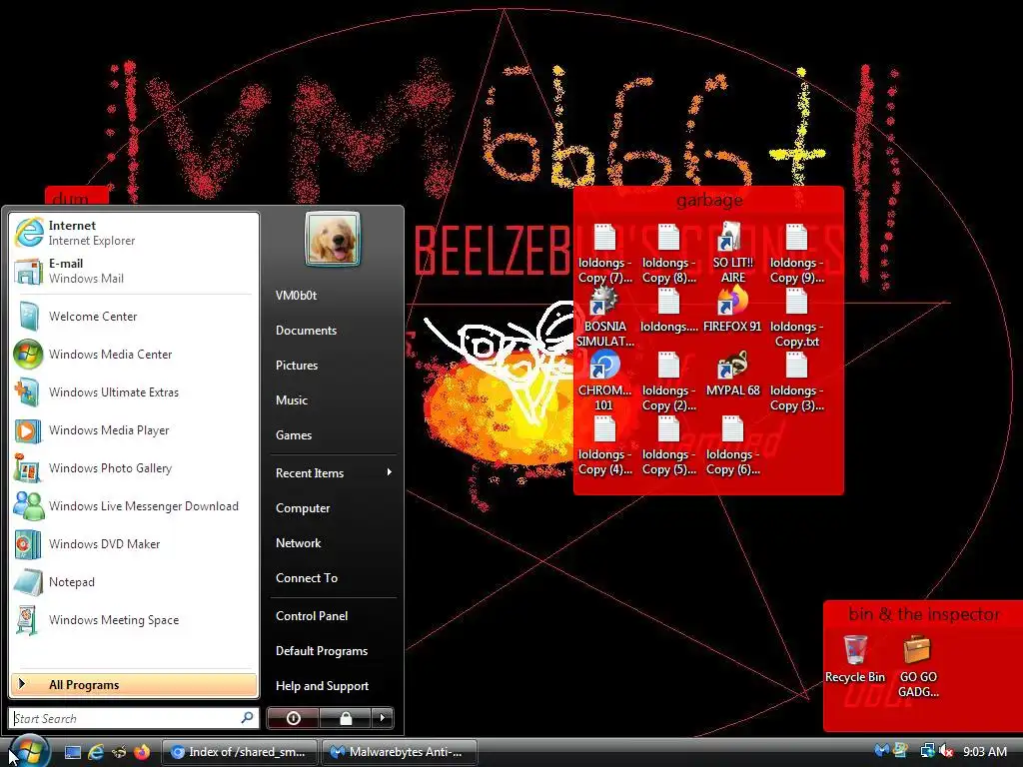Open Windows Photo Gallery
The height and width of the screenshot is (767, 1023).
134,468
